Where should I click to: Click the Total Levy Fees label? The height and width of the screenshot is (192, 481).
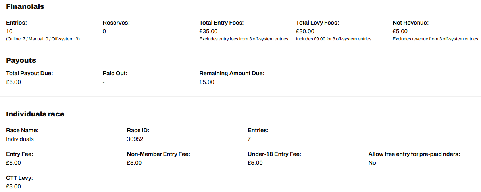[x=317, y=23]
